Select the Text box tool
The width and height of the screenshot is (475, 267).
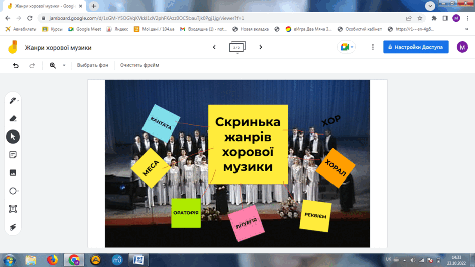tap(13, 209)
